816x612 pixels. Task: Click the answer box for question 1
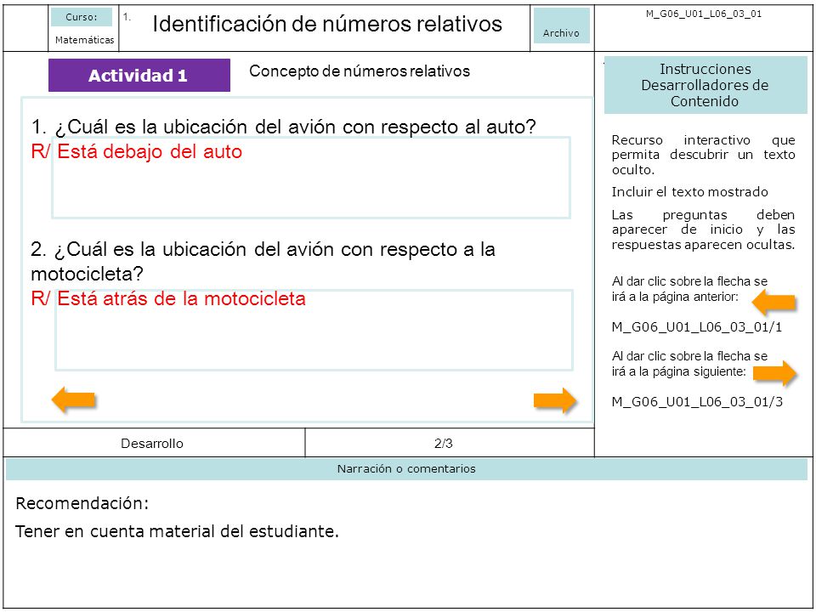tap(311, 178)
